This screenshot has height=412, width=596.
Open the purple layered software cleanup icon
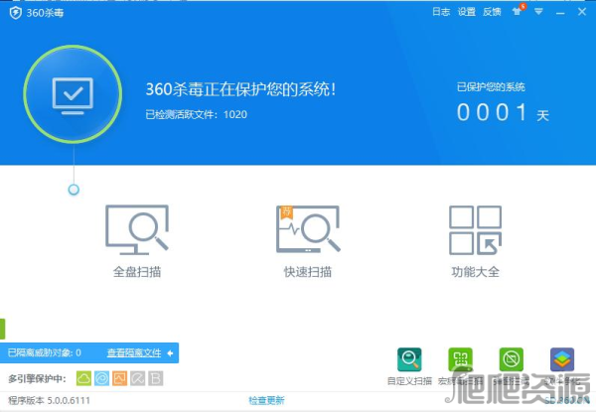[562, 359]
